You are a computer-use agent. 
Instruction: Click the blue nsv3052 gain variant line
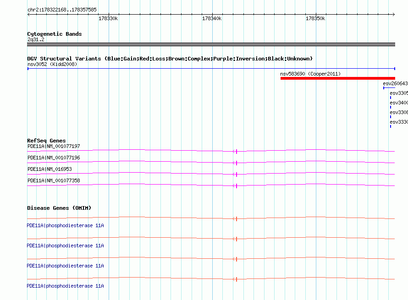[x=211, y=69]
